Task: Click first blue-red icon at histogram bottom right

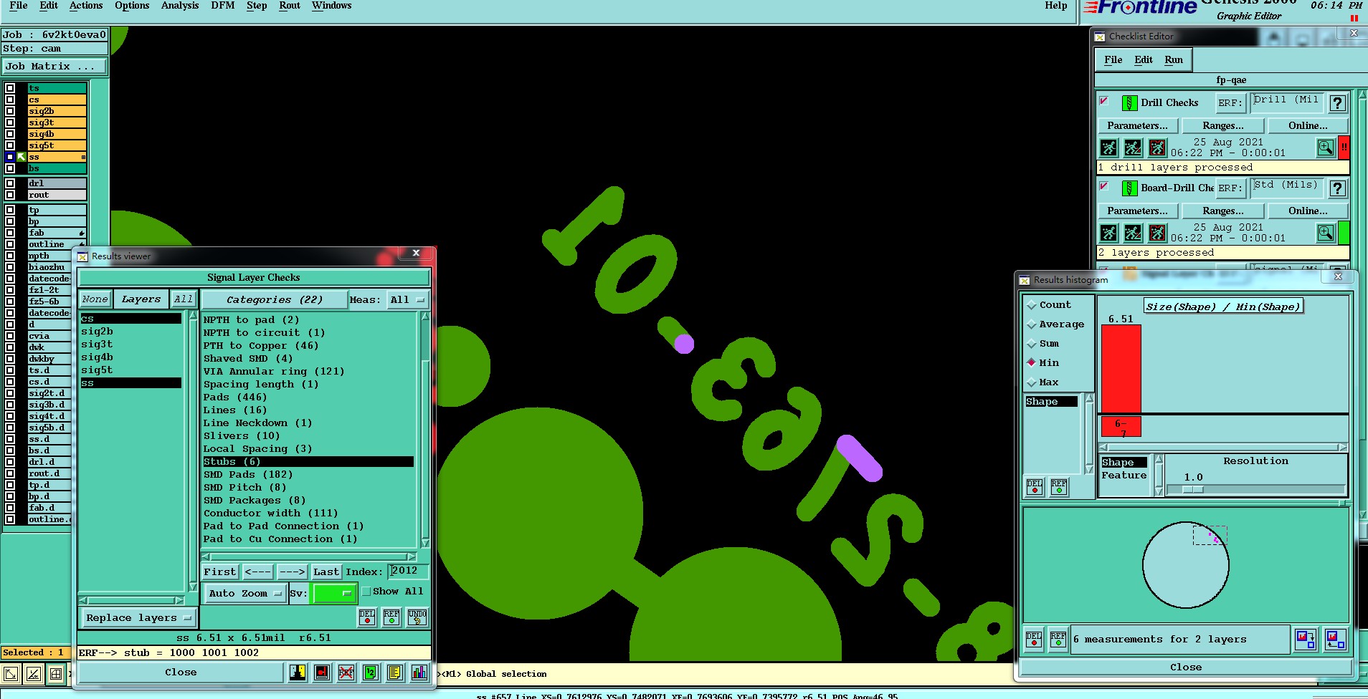Action: coord(1306,639)
